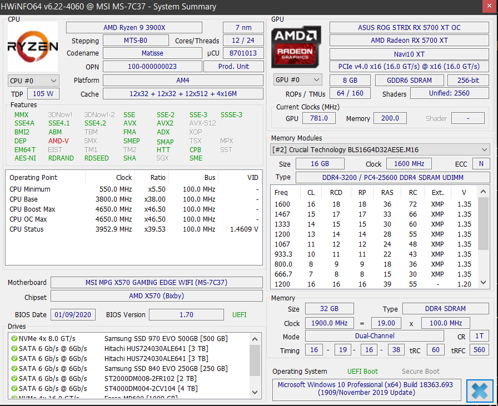Select the Samsung SSD 970 EVO 500GB drive

[130, 338]
